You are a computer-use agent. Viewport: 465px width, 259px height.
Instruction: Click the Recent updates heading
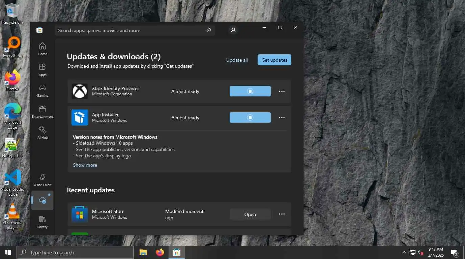click(91, 190)
